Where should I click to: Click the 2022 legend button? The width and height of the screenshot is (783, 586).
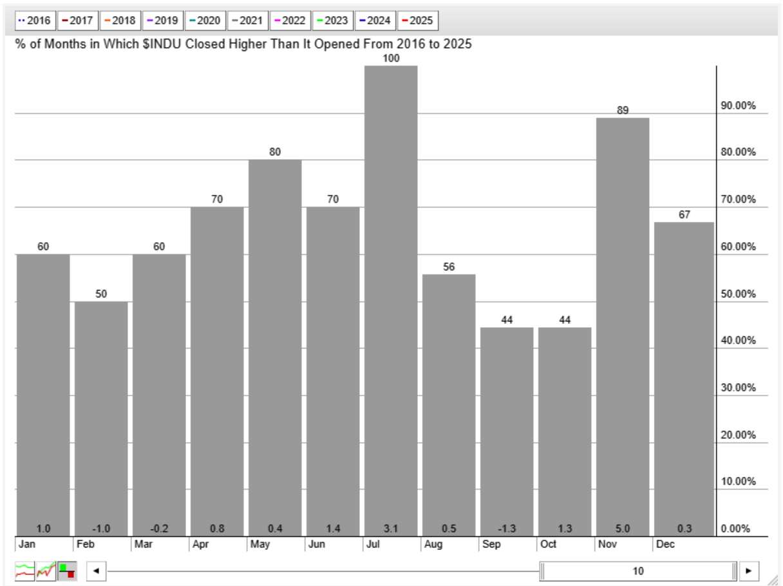(x=290, y=21)
